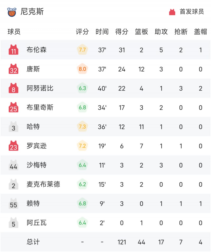Open player 罗宾逊 name link
Screen dimensions: 211x252
click(37, 146)
